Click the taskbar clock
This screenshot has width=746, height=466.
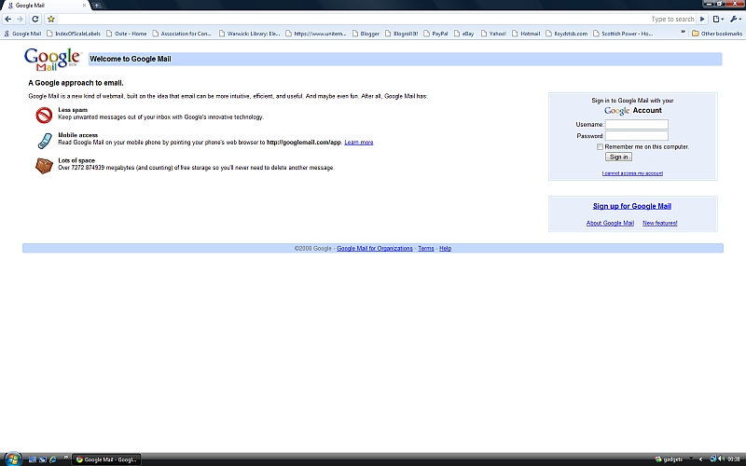pos(734,459)
